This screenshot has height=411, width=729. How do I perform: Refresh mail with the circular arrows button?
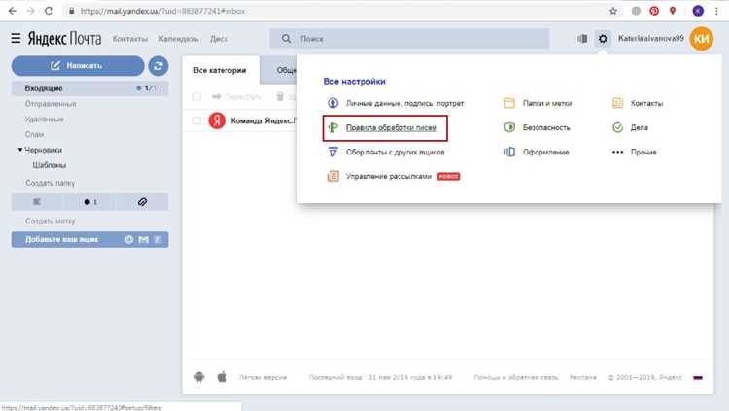[158, 66]
